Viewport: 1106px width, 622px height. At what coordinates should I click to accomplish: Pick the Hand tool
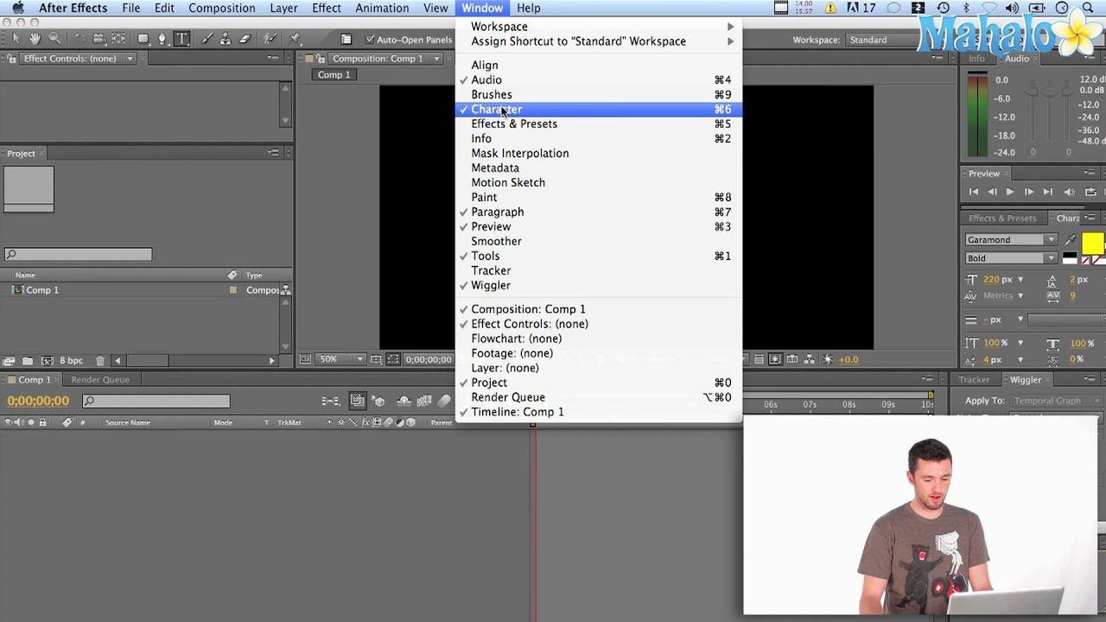point(35,39)
